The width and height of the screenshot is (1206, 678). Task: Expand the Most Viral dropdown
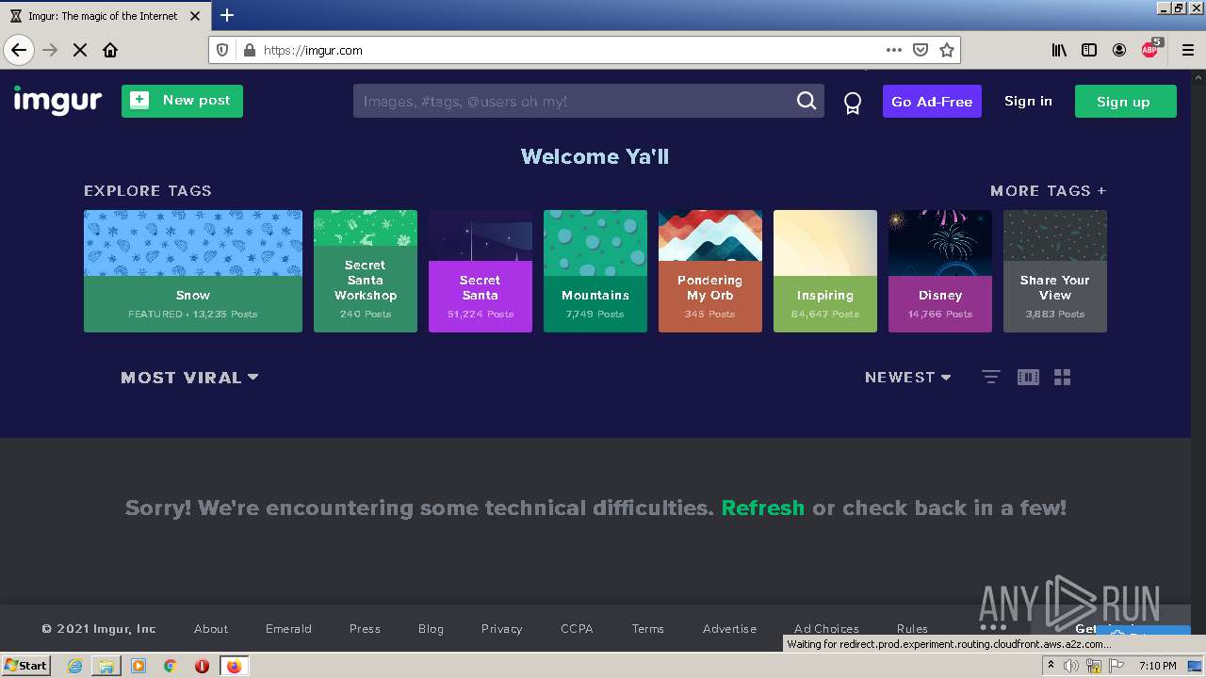[189, 378]
